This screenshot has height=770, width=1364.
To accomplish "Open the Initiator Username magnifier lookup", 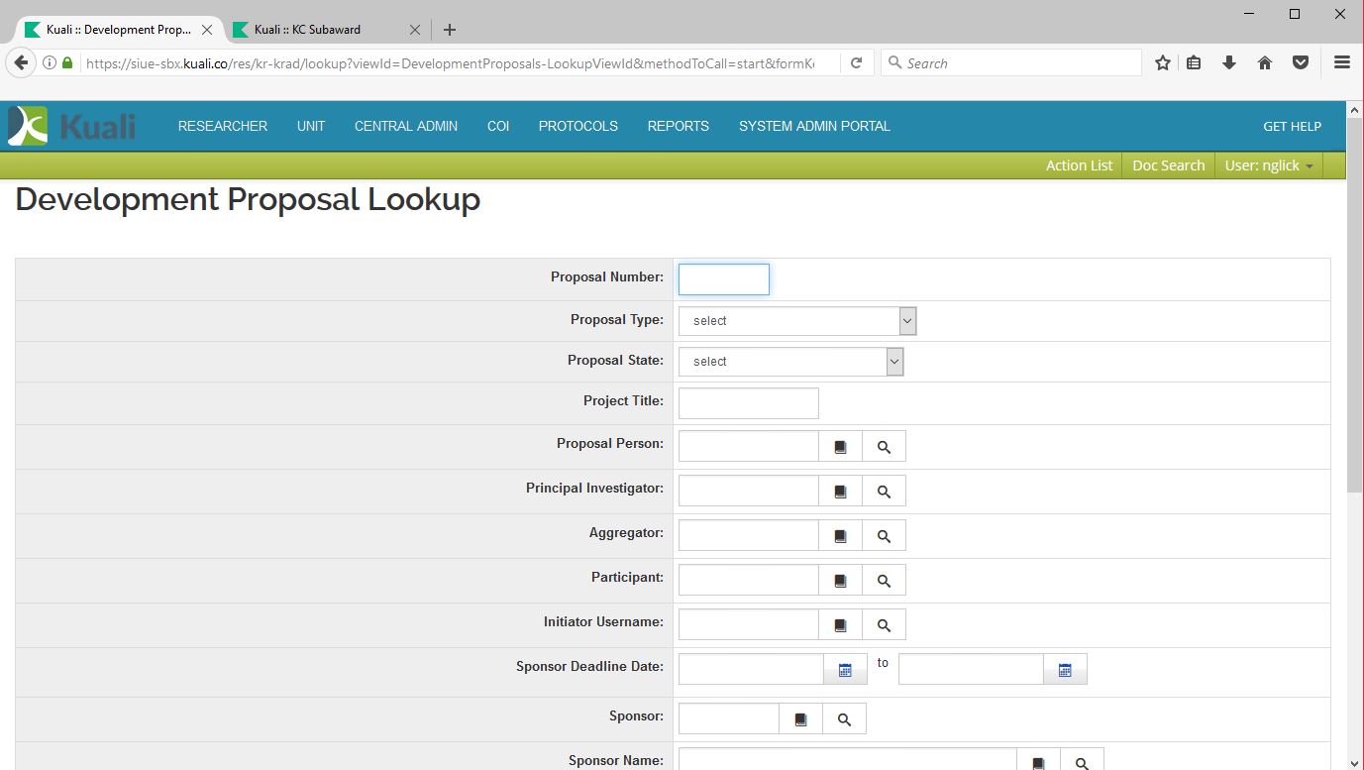I will coord(884,625).
